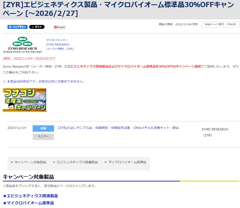Click the blue 試薬 tag

point(43,128)
